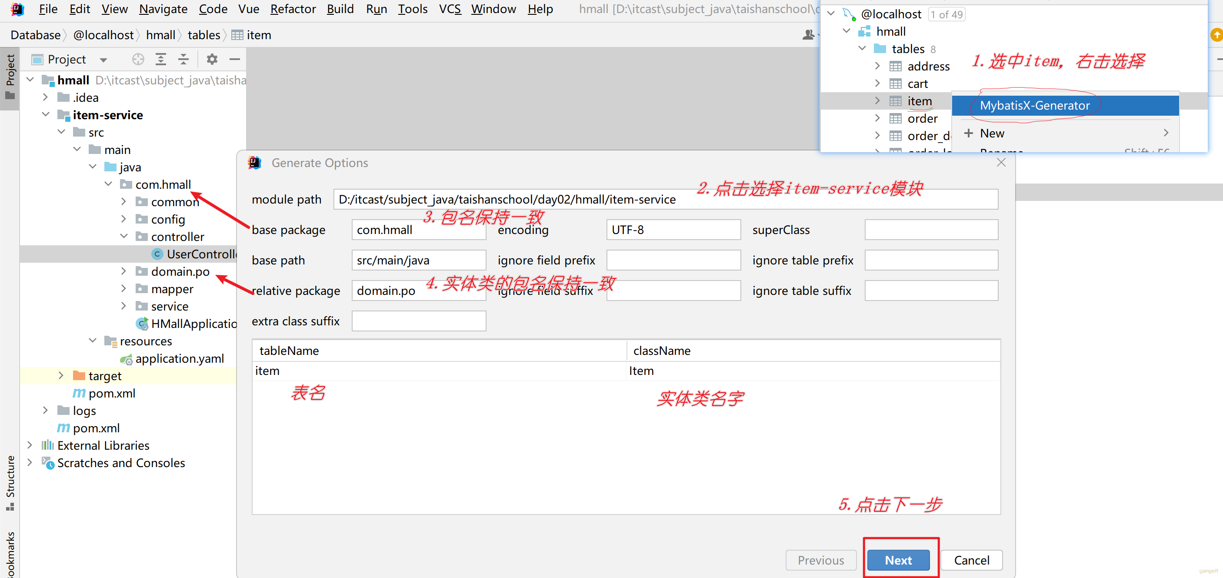This screenshot has width=1223, height=578.
Task: Open the Refactor menu
Action: point(293,9)
